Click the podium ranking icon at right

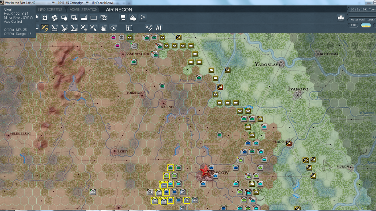point(340,18)
